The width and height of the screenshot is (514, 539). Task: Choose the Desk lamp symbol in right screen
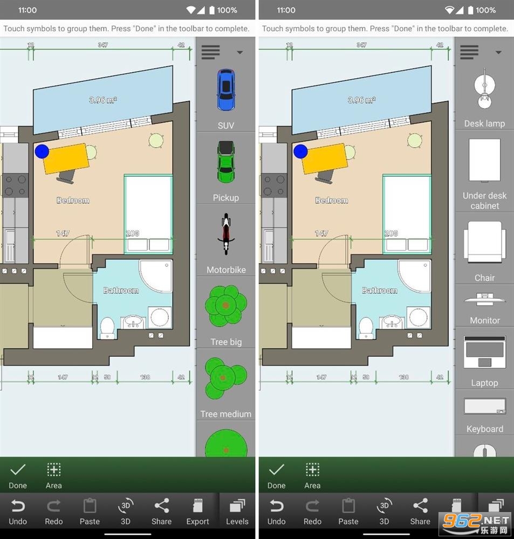[484, 88]
